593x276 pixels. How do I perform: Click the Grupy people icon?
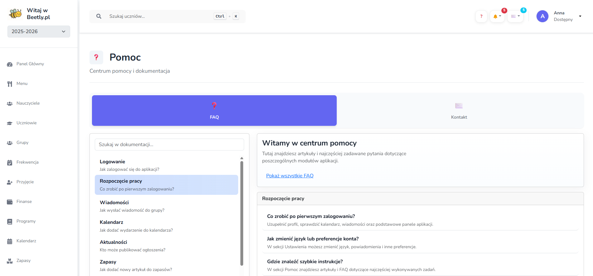[10, 143]
